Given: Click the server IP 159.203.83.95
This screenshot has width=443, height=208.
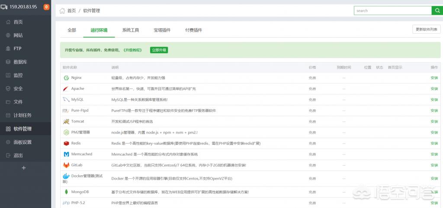Looking at the screenshot, I should point(23,7).
